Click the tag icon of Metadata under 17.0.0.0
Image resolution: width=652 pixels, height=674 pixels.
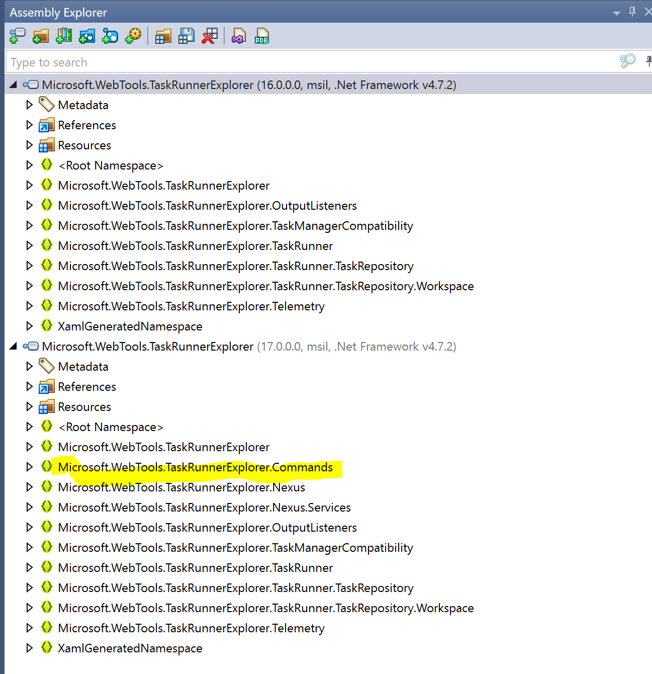47,366
